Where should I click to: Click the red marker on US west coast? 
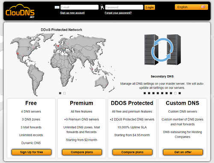pyautogui.click(x=18, y=53)
